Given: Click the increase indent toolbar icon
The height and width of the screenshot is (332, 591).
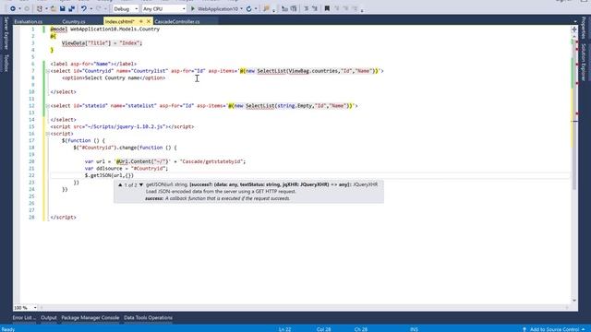Looking at the screenshot, I should 294,8.
